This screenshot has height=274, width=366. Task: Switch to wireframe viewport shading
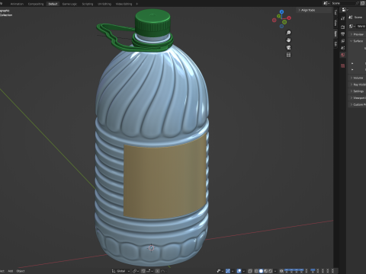[x=256, y=271]
